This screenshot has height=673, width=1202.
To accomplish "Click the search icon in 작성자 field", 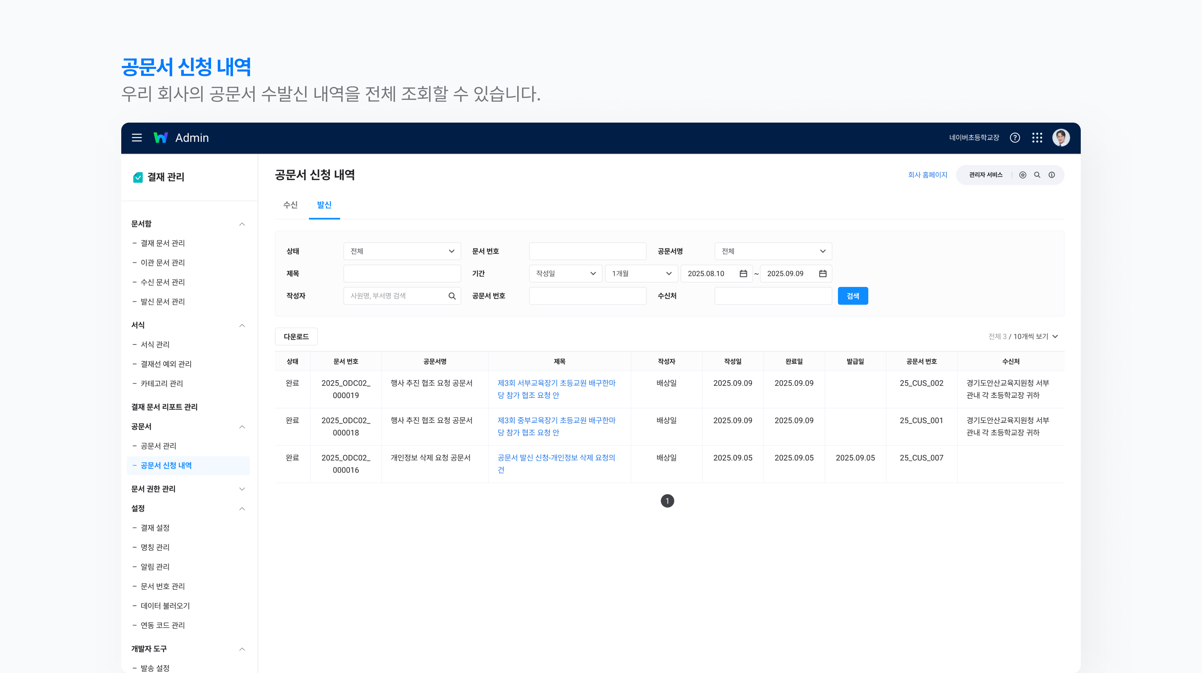I will pyautogui.click(x=452, y=296).
